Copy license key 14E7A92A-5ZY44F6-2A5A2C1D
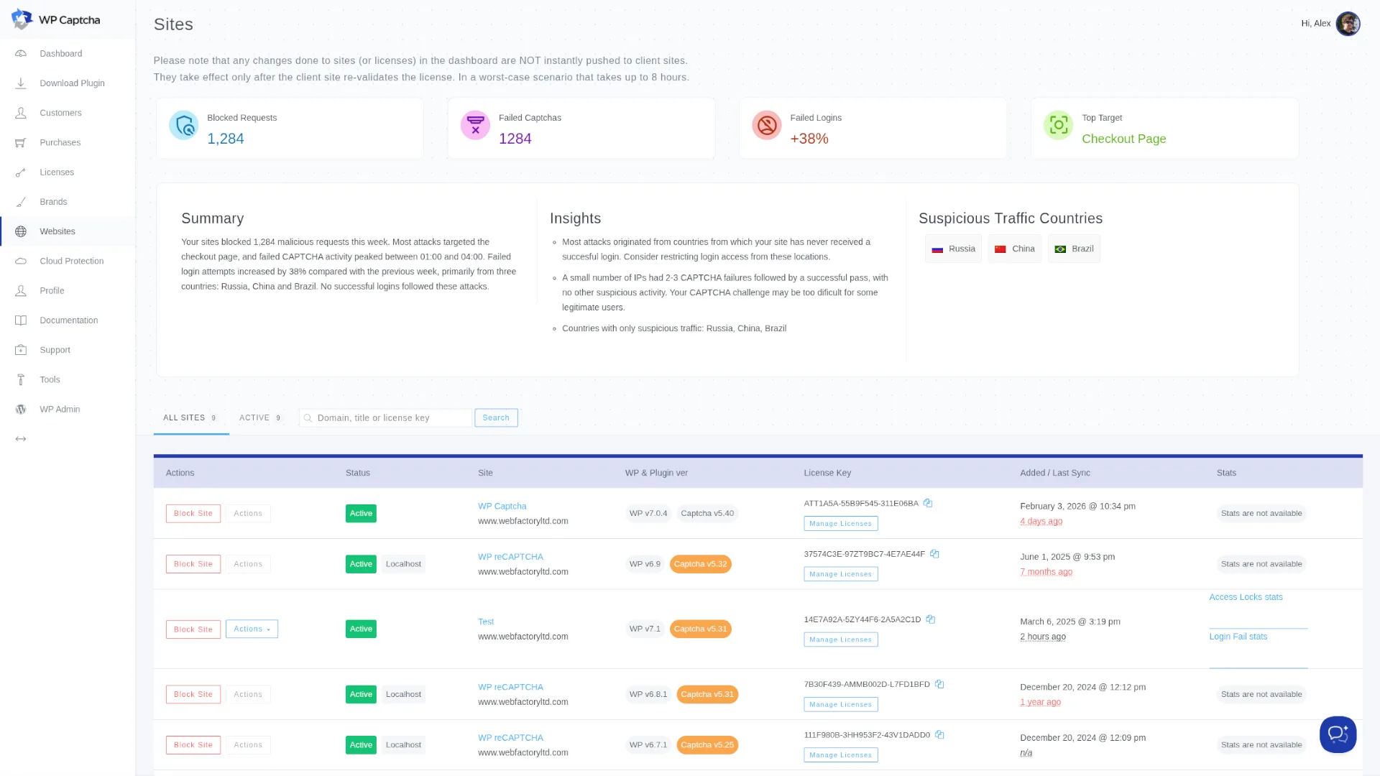This screenshot has width=1380, height=776. click(930, 619)
